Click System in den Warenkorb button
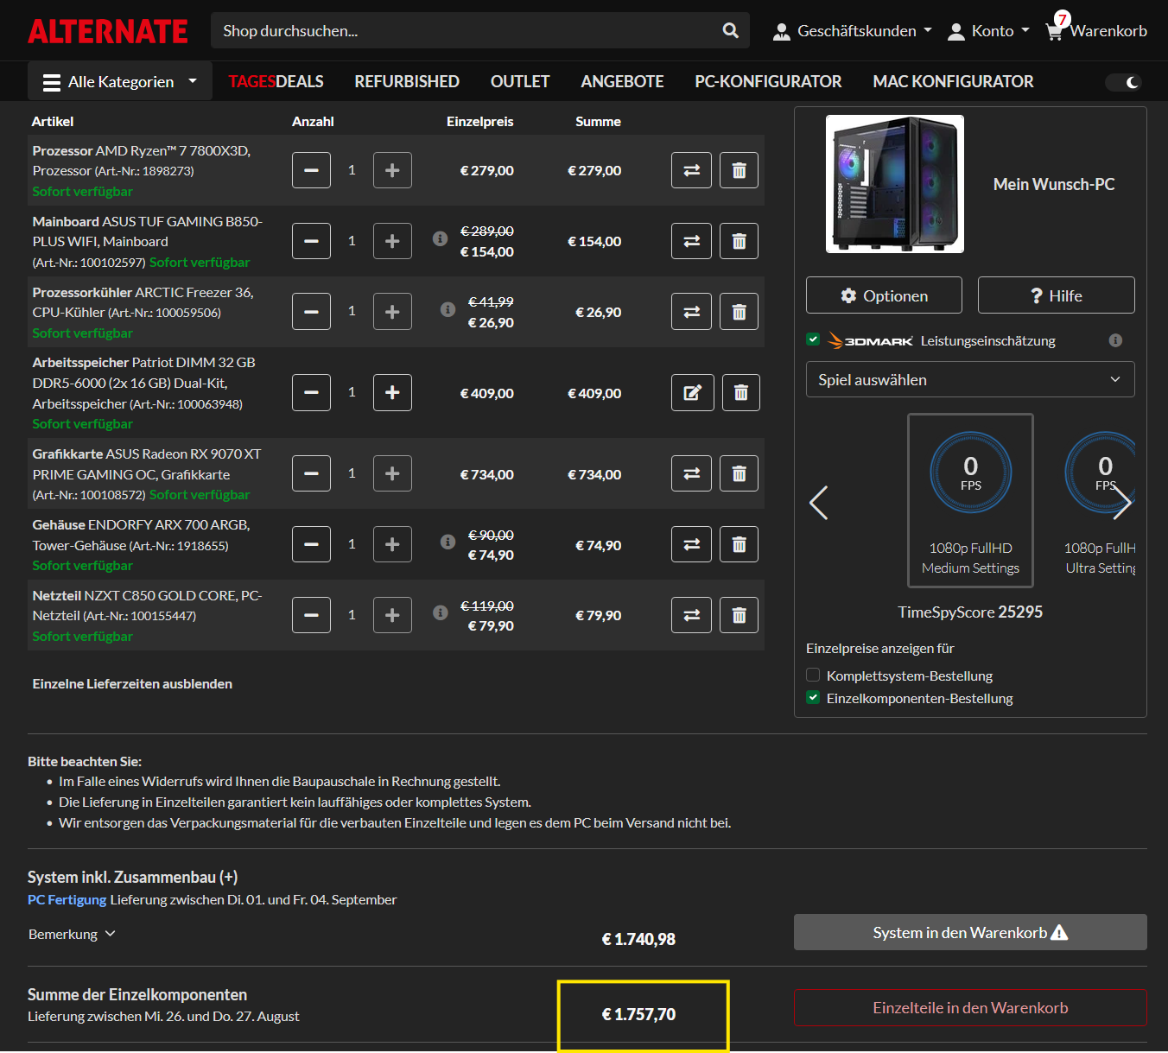This screenshot has height=1053, width=1168. click(x=970, y=932)
